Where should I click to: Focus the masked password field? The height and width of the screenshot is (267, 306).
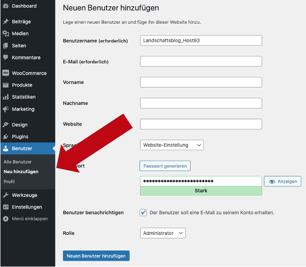click(201, 181)
